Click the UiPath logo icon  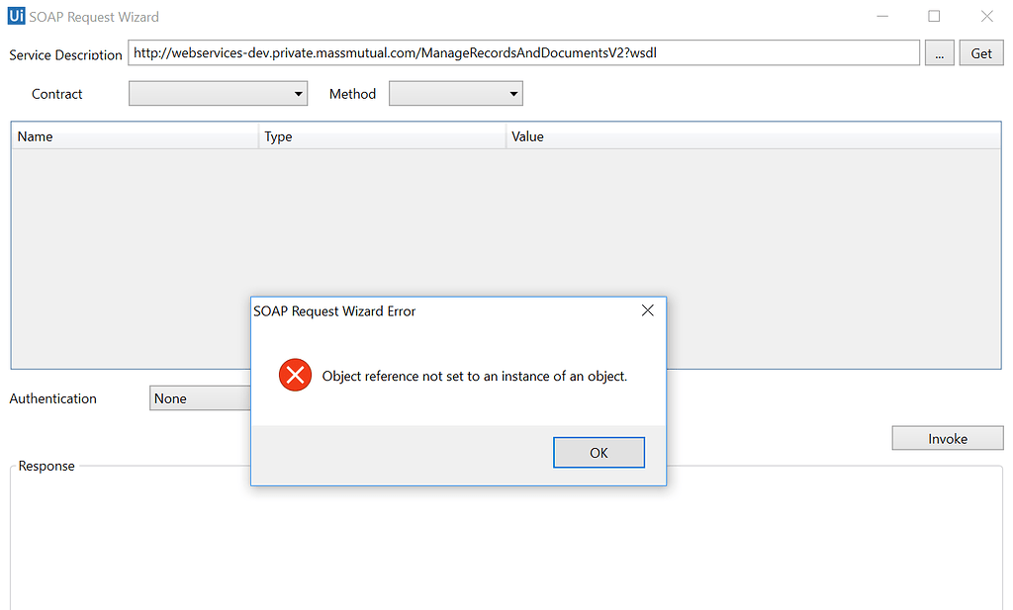pos(15,16)
